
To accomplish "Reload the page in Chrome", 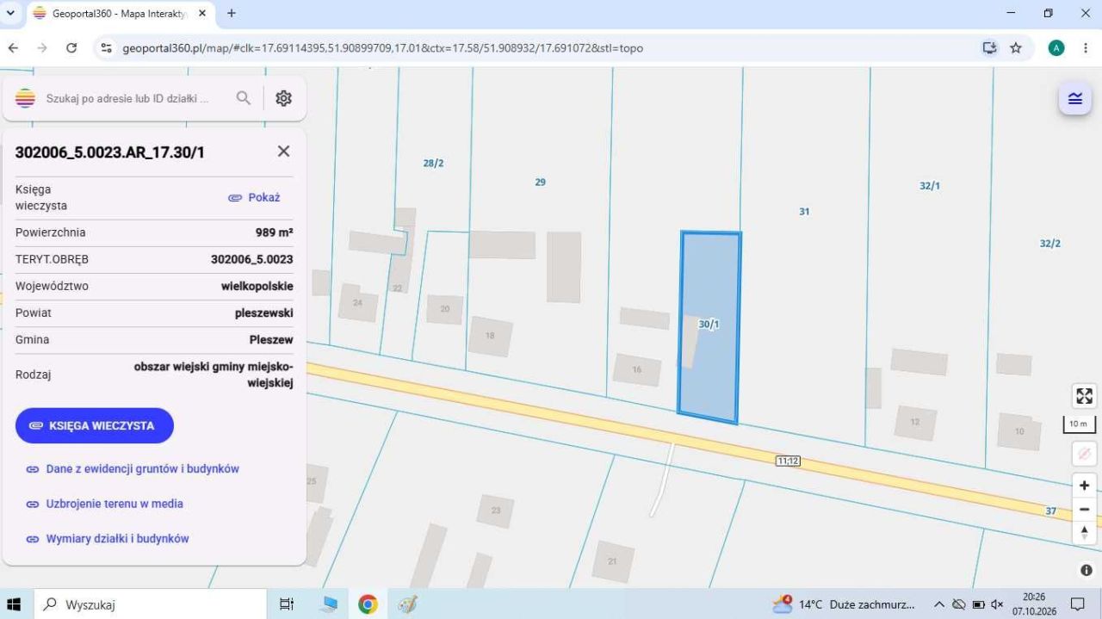I will pos(71,48).
